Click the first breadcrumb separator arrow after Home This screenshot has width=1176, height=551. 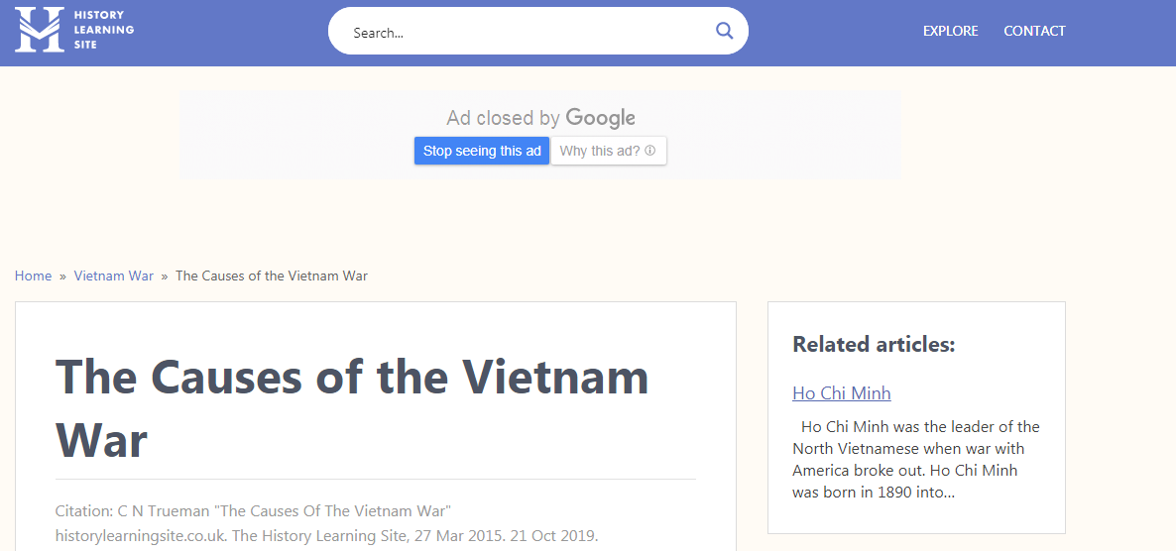click(63, 275)
